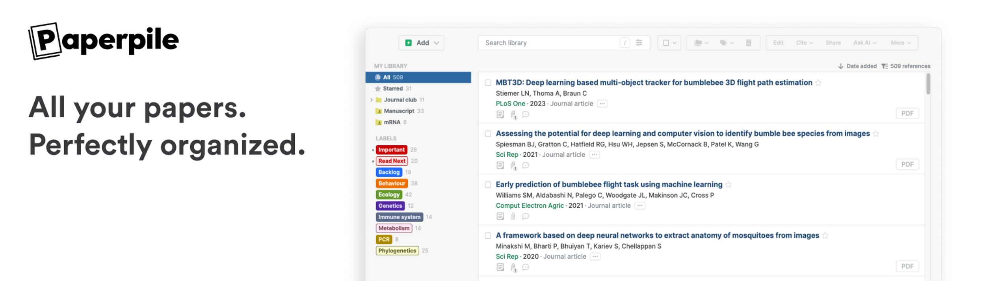
Task: Open attachments icon for MBT3D paper
Action: pos(513,115)
